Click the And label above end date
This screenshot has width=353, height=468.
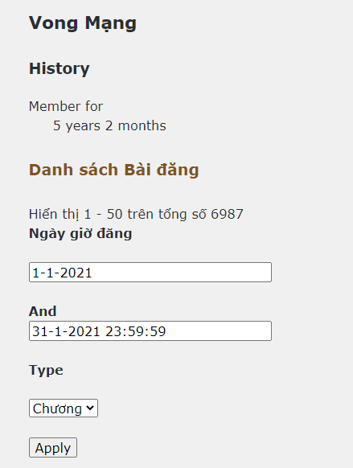pos(43,311)
